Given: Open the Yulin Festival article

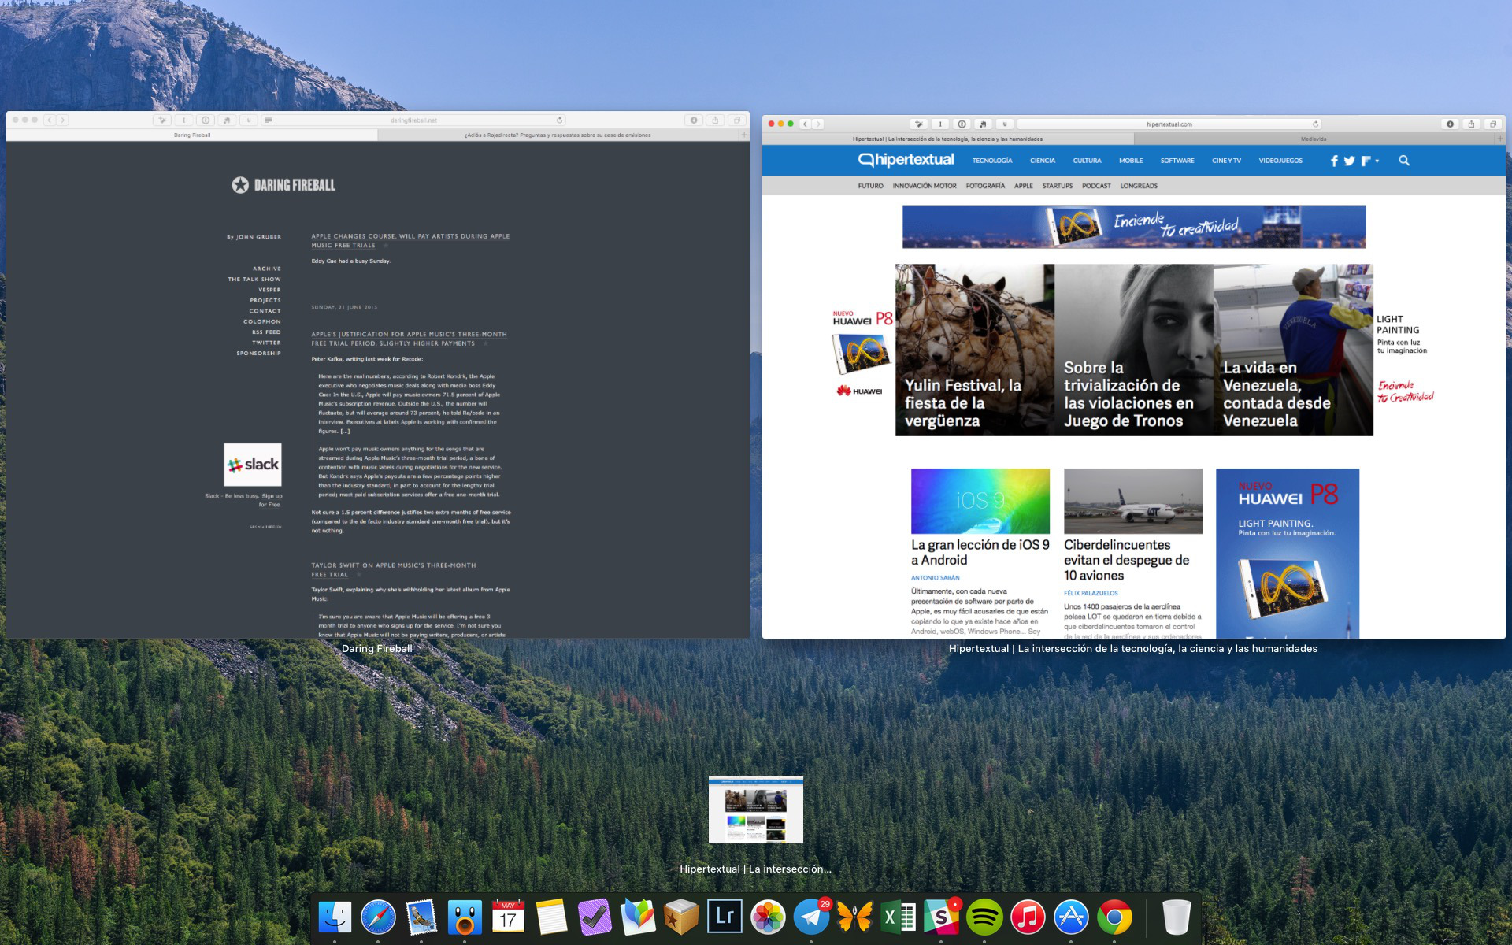Looking at the screenshot, I should (x=975, y=350).
